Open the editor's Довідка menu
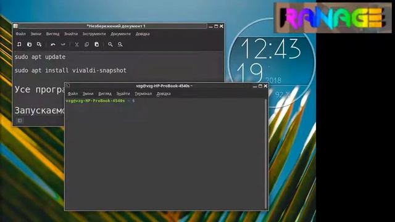The width and height of the screenshot is (395, 222). point(143,34)
